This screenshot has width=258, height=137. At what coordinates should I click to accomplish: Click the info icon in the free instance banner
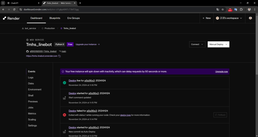click(63, 72)
